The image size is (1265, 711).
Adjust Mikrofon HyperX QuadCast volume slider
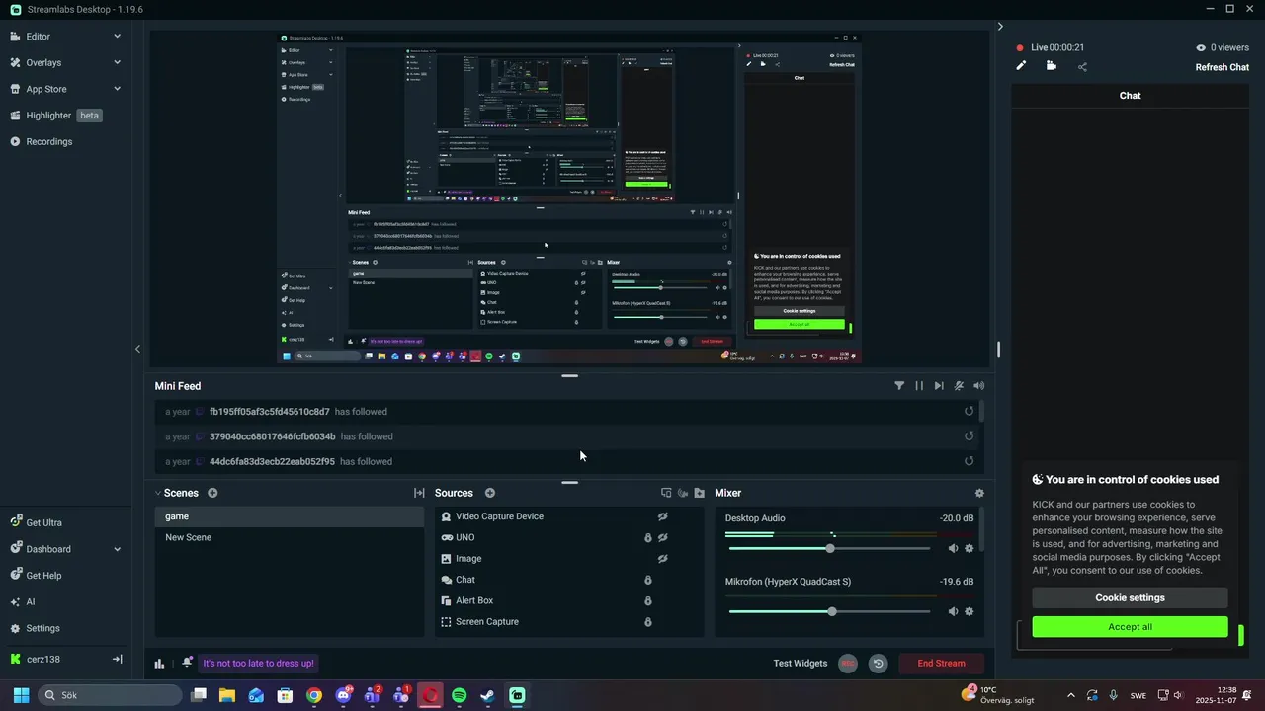(x=830, y=611)
